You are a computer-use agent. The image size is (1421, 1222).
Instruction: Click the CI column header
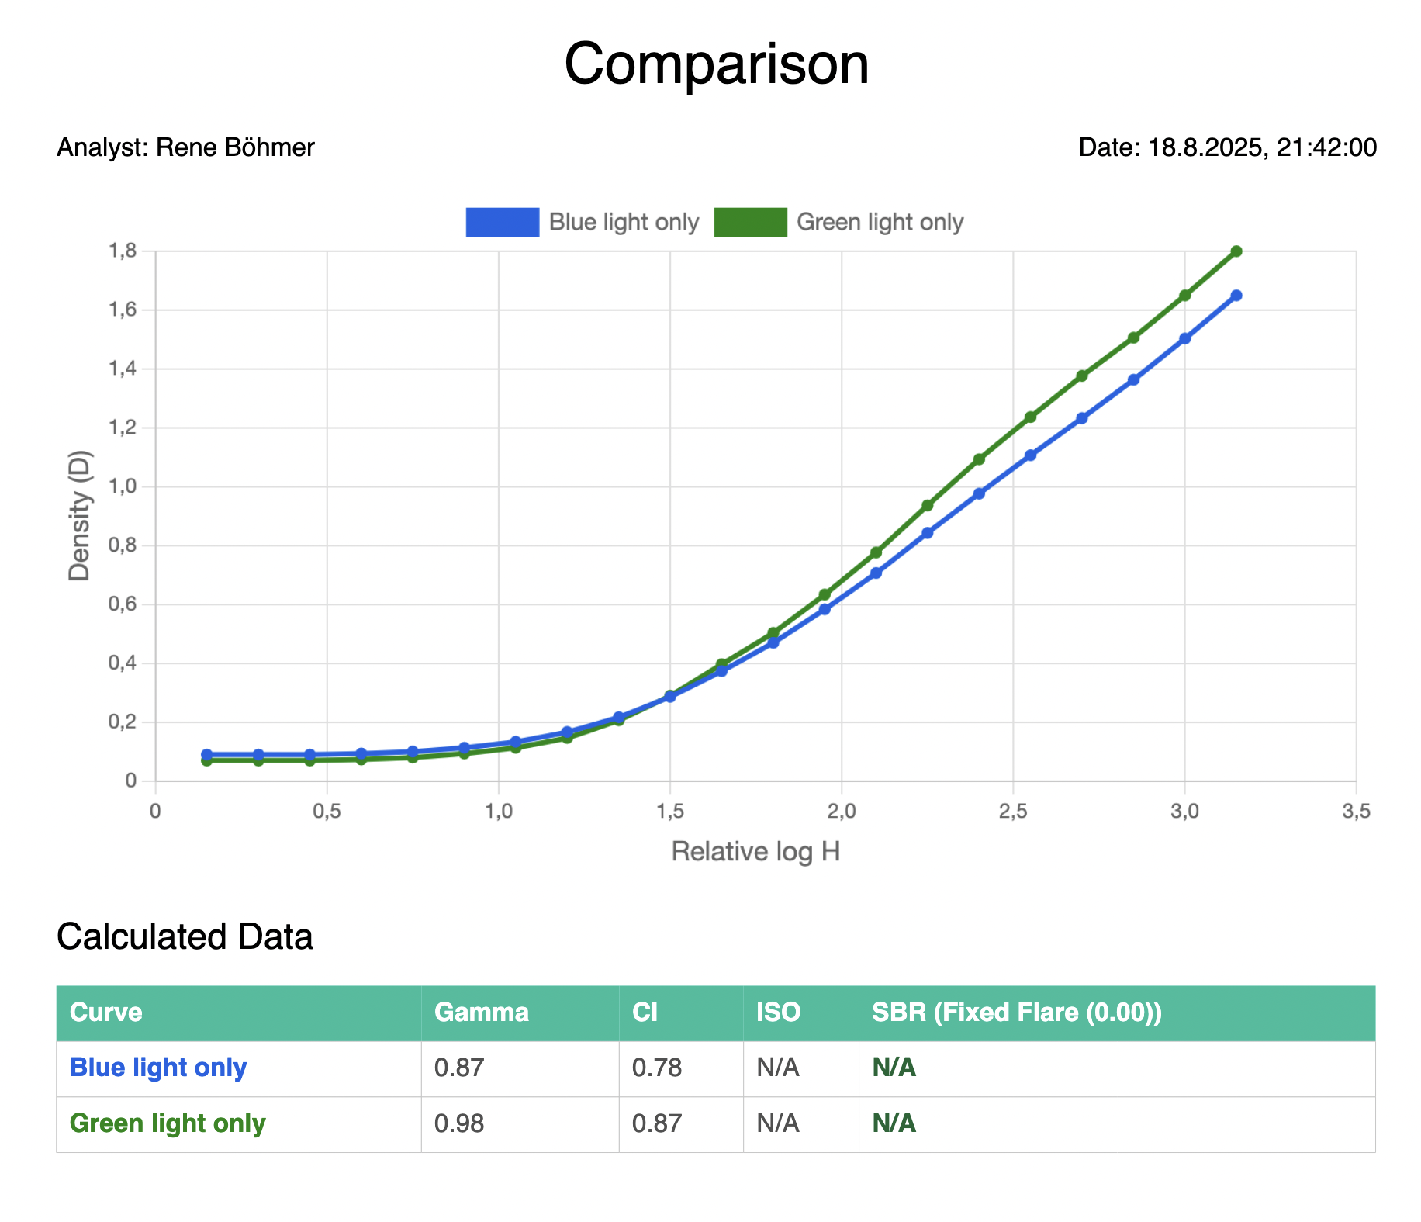click(x=645, y=1013)
